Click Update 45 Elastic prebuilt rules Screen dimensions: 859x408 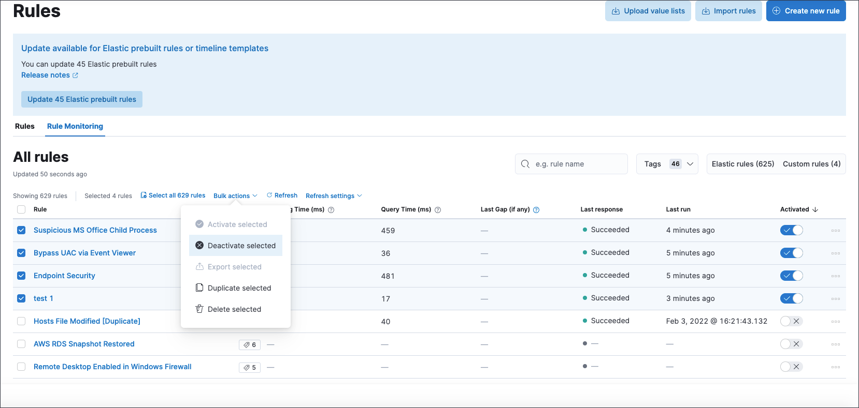point(82,99)
